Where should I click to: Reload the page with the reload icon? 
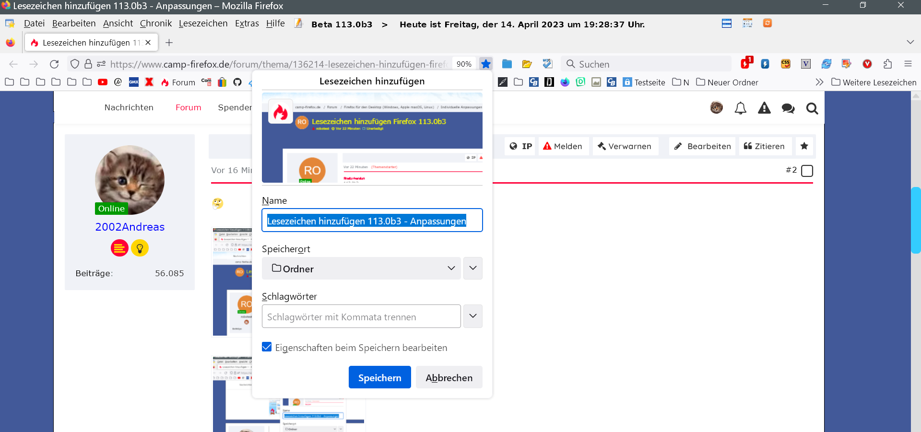click(54, 64)
